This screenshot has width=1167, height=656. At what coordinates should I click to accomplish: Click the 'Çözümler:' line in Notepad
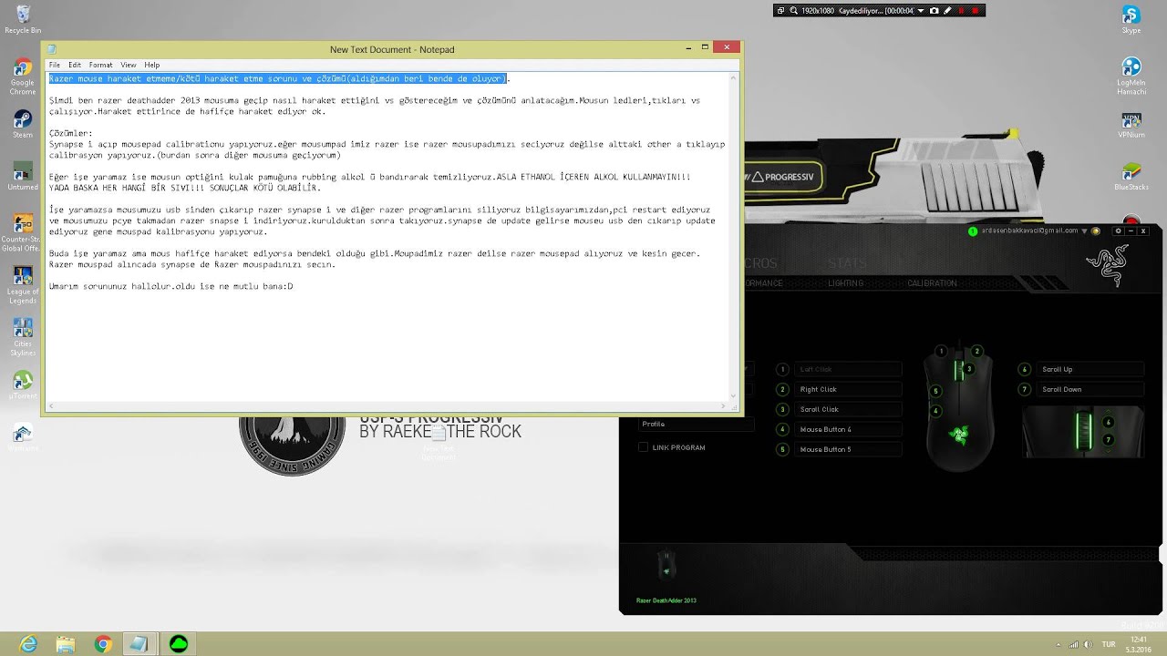71,133
